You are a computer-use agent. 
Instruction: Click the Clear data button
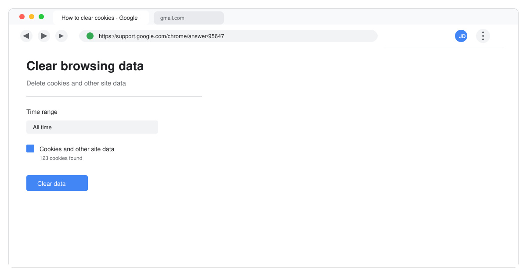tap(57, 183)
